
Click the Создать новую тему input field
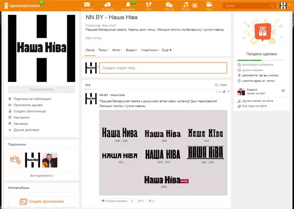[x=163, y=68]
